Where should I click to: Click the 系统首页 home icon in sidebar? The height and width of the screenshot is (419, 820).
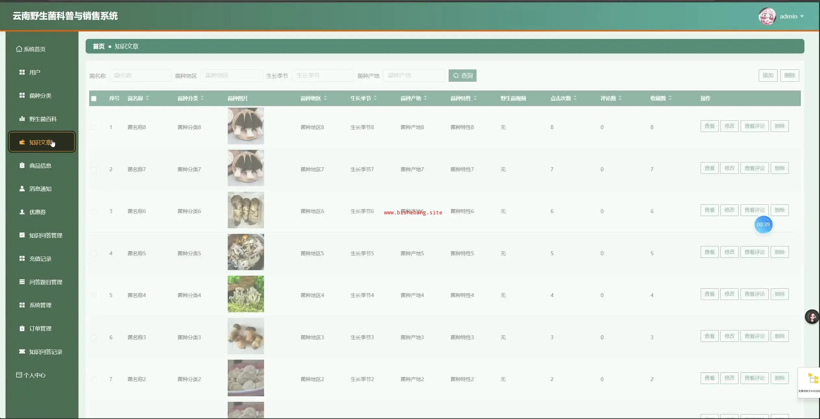[x=19, y=49]
